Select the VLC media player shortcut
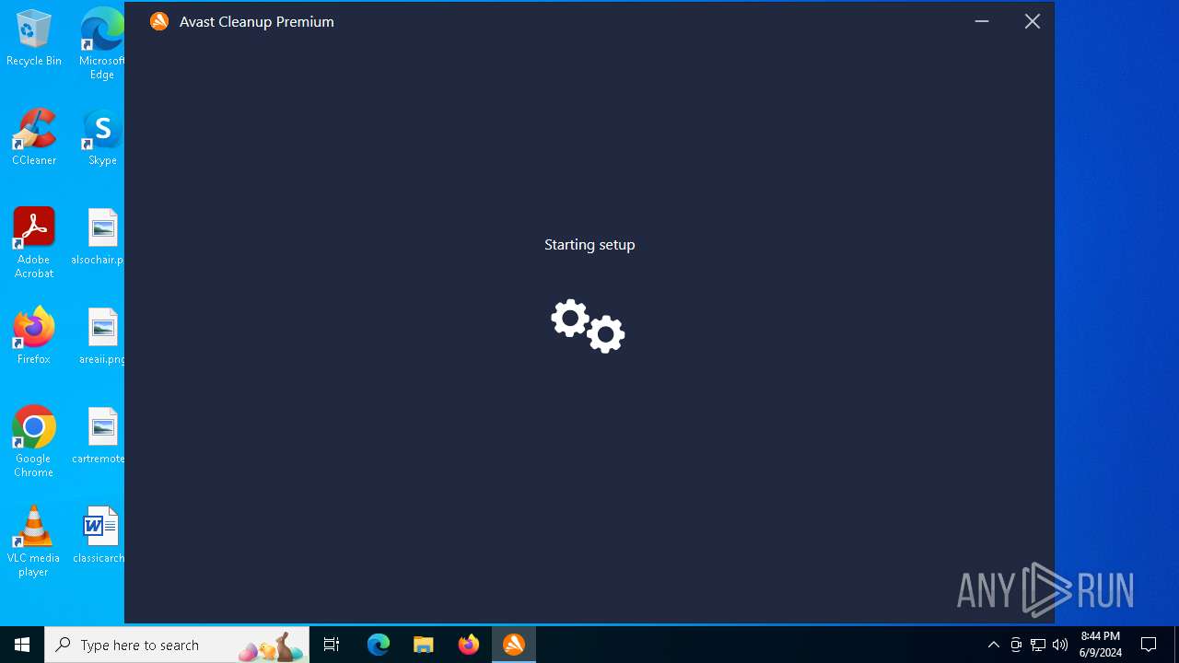This screenshot has height=663, width=1179. (34, 541)
